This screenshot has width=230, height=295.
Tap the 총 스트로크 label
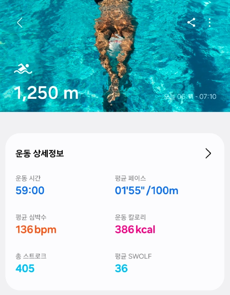(31, 256)
